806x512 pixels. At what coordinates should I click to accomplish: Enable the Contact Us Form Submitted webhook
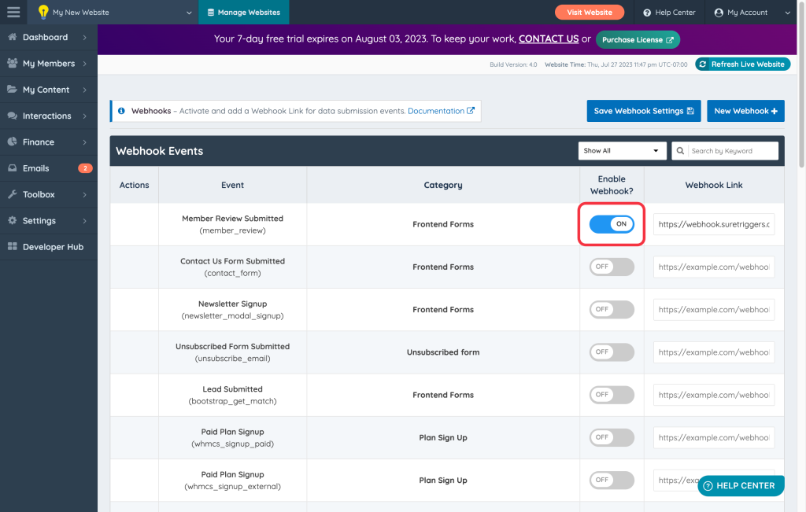(x=612, y=267)
